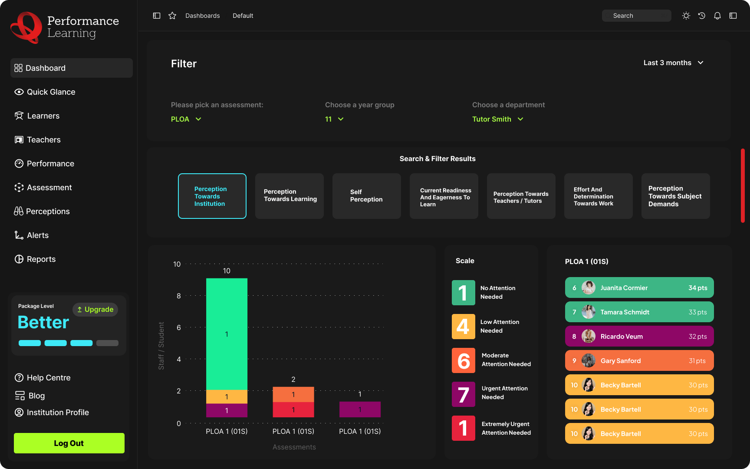Select Current Readiness And Eagerness tab
Screen dimensions: 750x469
click(x=444, y=196)
